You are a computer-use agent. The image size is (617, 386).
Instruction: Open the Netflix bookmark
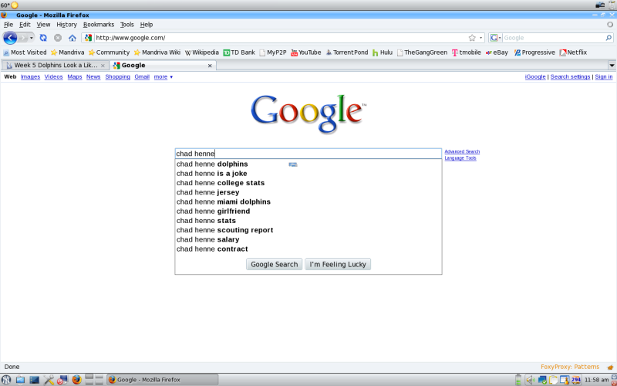tap(573, 52)
